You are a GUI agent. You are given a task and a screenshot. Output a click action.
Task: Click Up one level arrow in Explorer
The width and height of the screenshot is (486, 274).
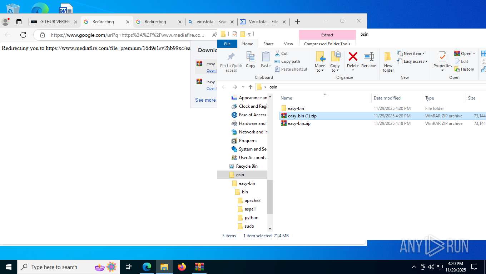[x=251, y=87]
